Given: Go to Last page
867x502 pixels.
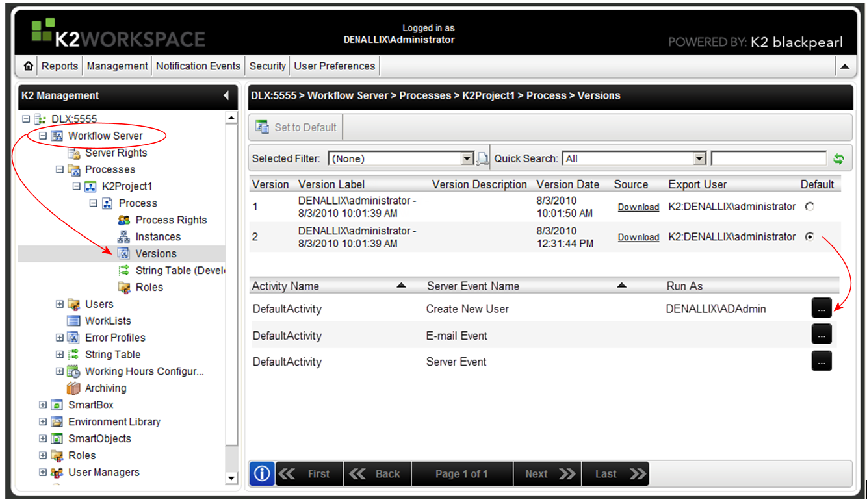Looking at the screenshot, I should tap(615, 474).
